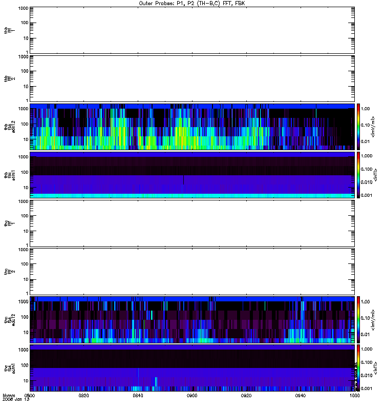Viewport: 384px width, 410px height.
Task: Click the "thc fbk scm1" y-axis label
Action: [x=9, y=368]
